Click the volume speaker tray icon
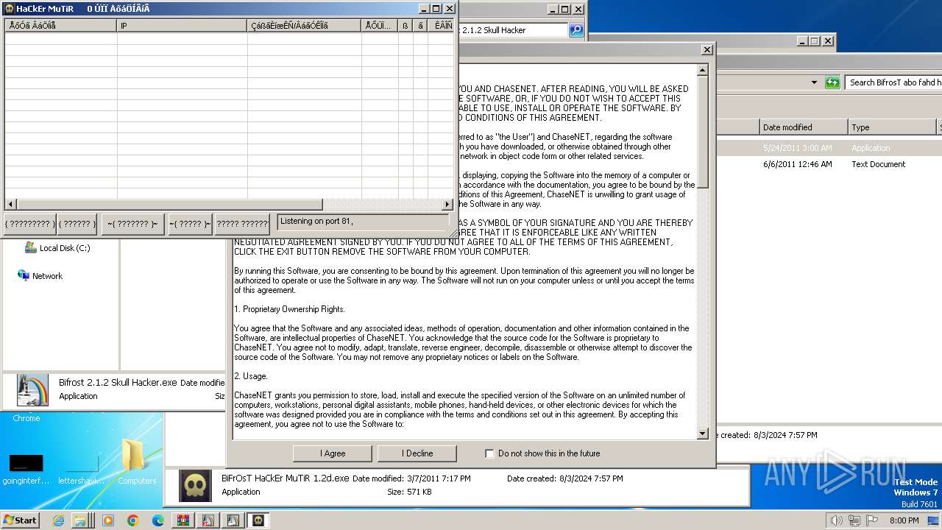Image resolution: width=942 pixels, height=530 pixels. tap(836, 520)
